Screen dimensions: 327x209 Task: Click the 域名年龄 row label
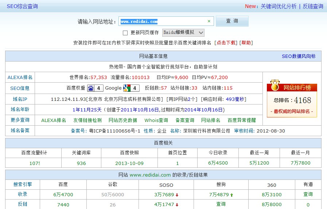pos(20,109)
